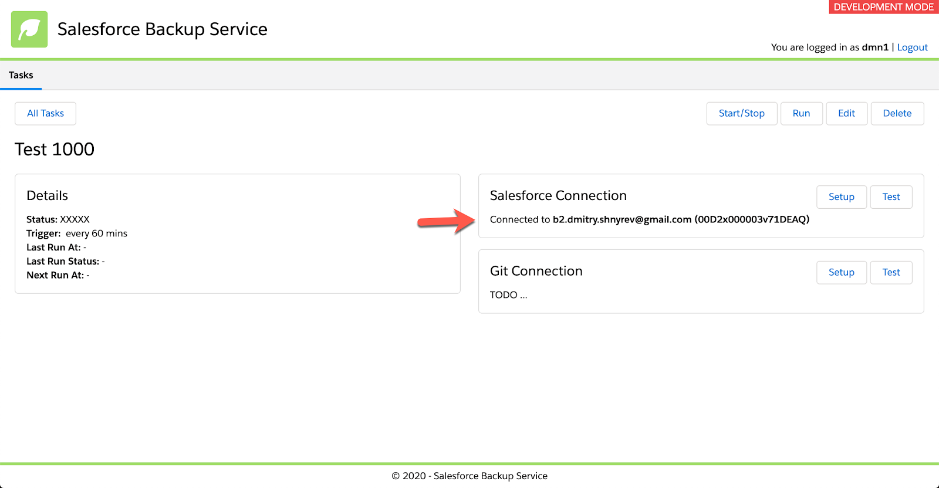This screenshot has height=488, width=939.
Task: Go back to All Tasks
Action: [45, 113]
